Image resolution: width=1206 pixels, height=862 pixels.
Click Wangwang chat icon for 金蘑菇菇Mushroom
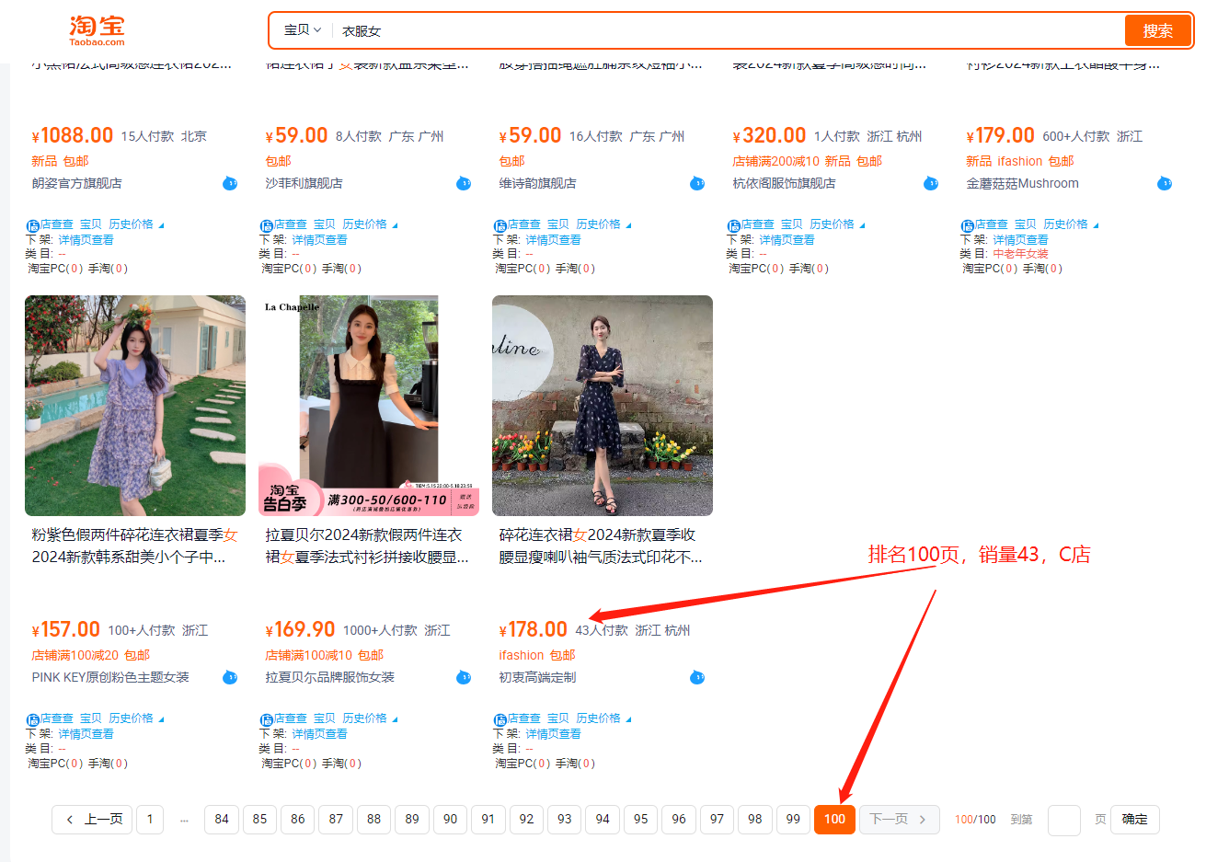pyautogui.click(x=1165, y=183)
